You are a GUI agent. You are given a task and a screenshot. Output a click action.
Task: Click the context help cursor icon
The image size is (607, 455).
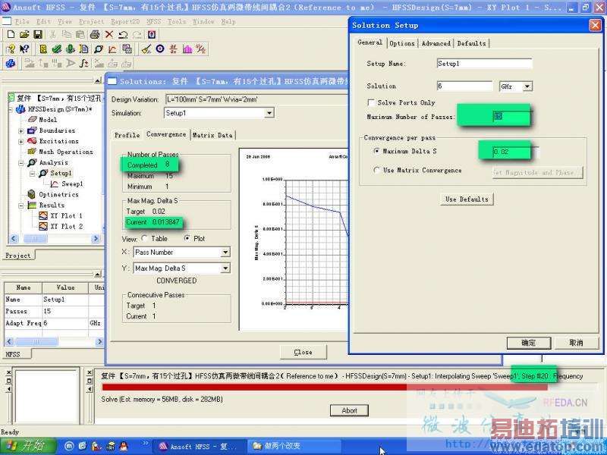(x=24, y=49)
